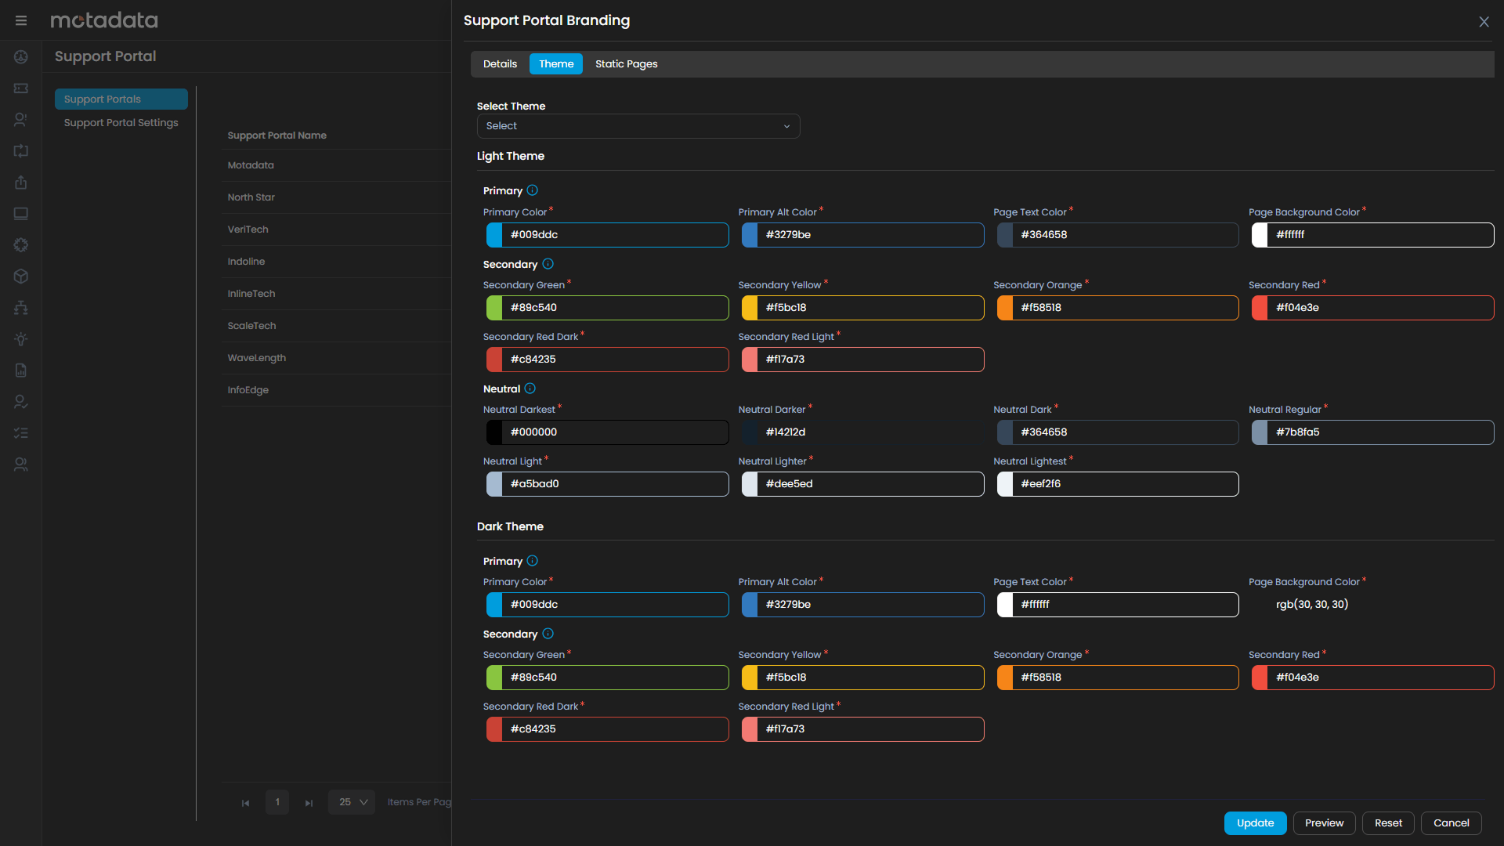Open the Select Theme dropdown
The height and width of the screenshot is (846, 1504).
pyautogui.click(x=638, y=126)
